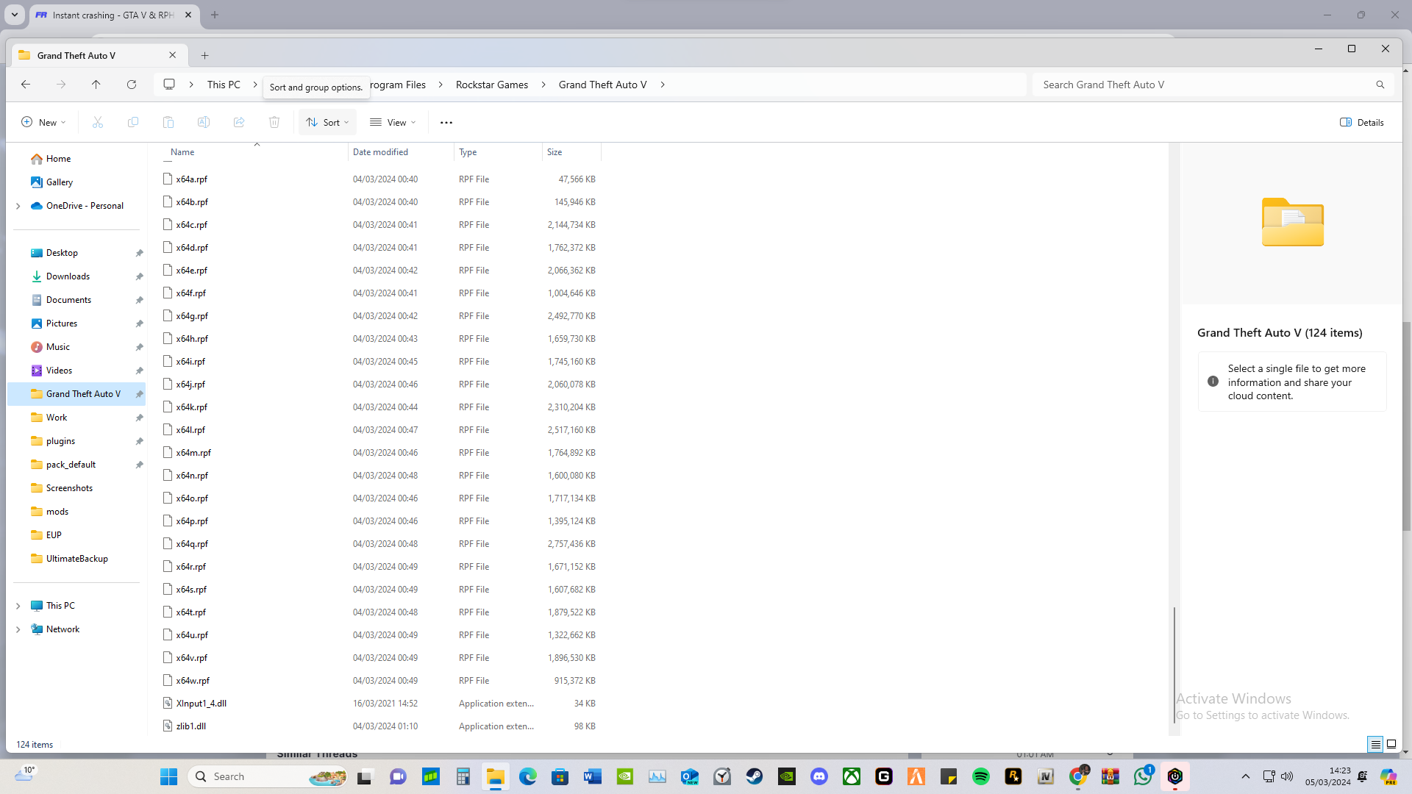This screenshot has height=794, width=1412.
Task: Click Rockstar Games in the breadcrumb path
Action: [x=491, y=85]
